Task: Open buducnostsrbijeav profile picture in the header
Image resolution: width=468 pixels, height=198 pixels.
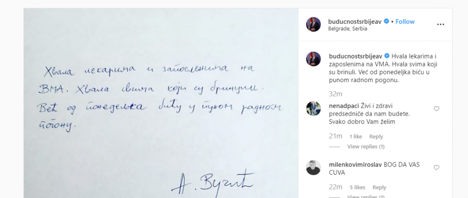Action: click(314, 24)
